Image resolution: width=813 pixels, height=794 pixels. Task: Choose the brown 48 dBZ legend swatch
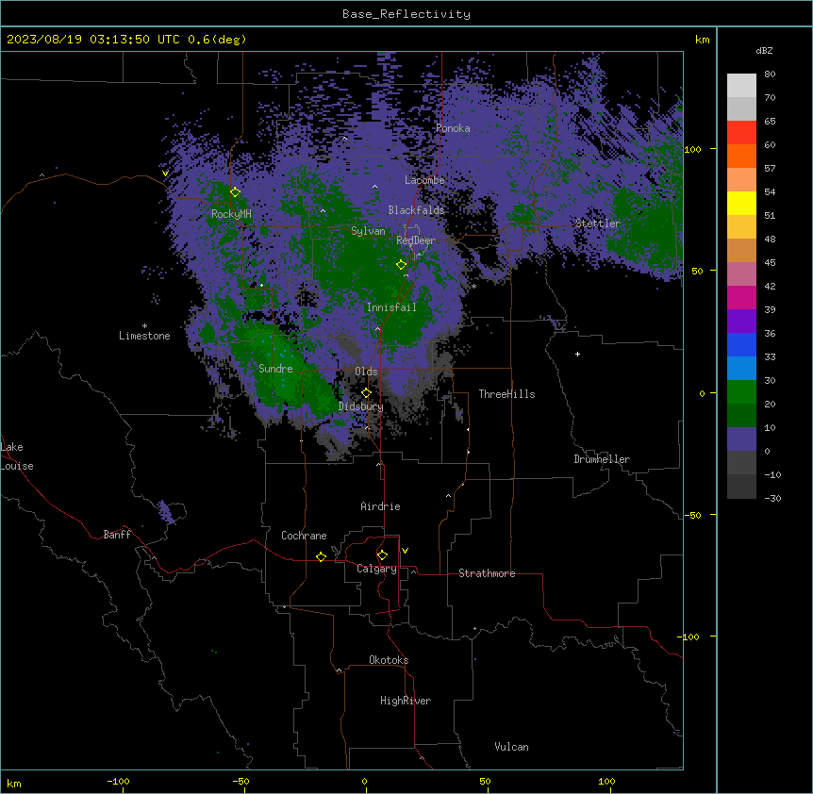(x=741, y=250)
